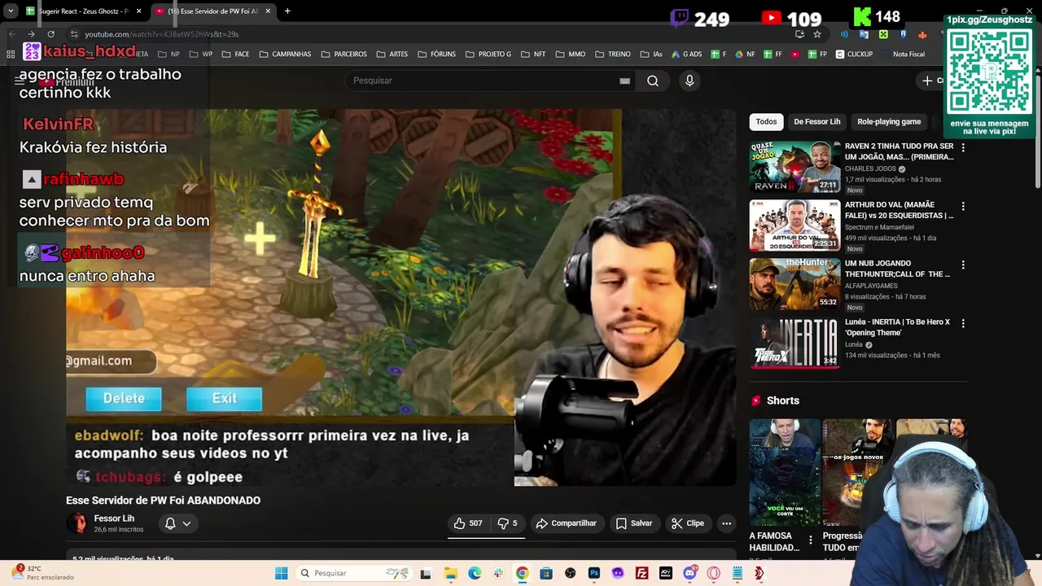Select the Role-playing game filter chip
The width and height of the screenshot is (1042, 586).
(x=889, y=121)
